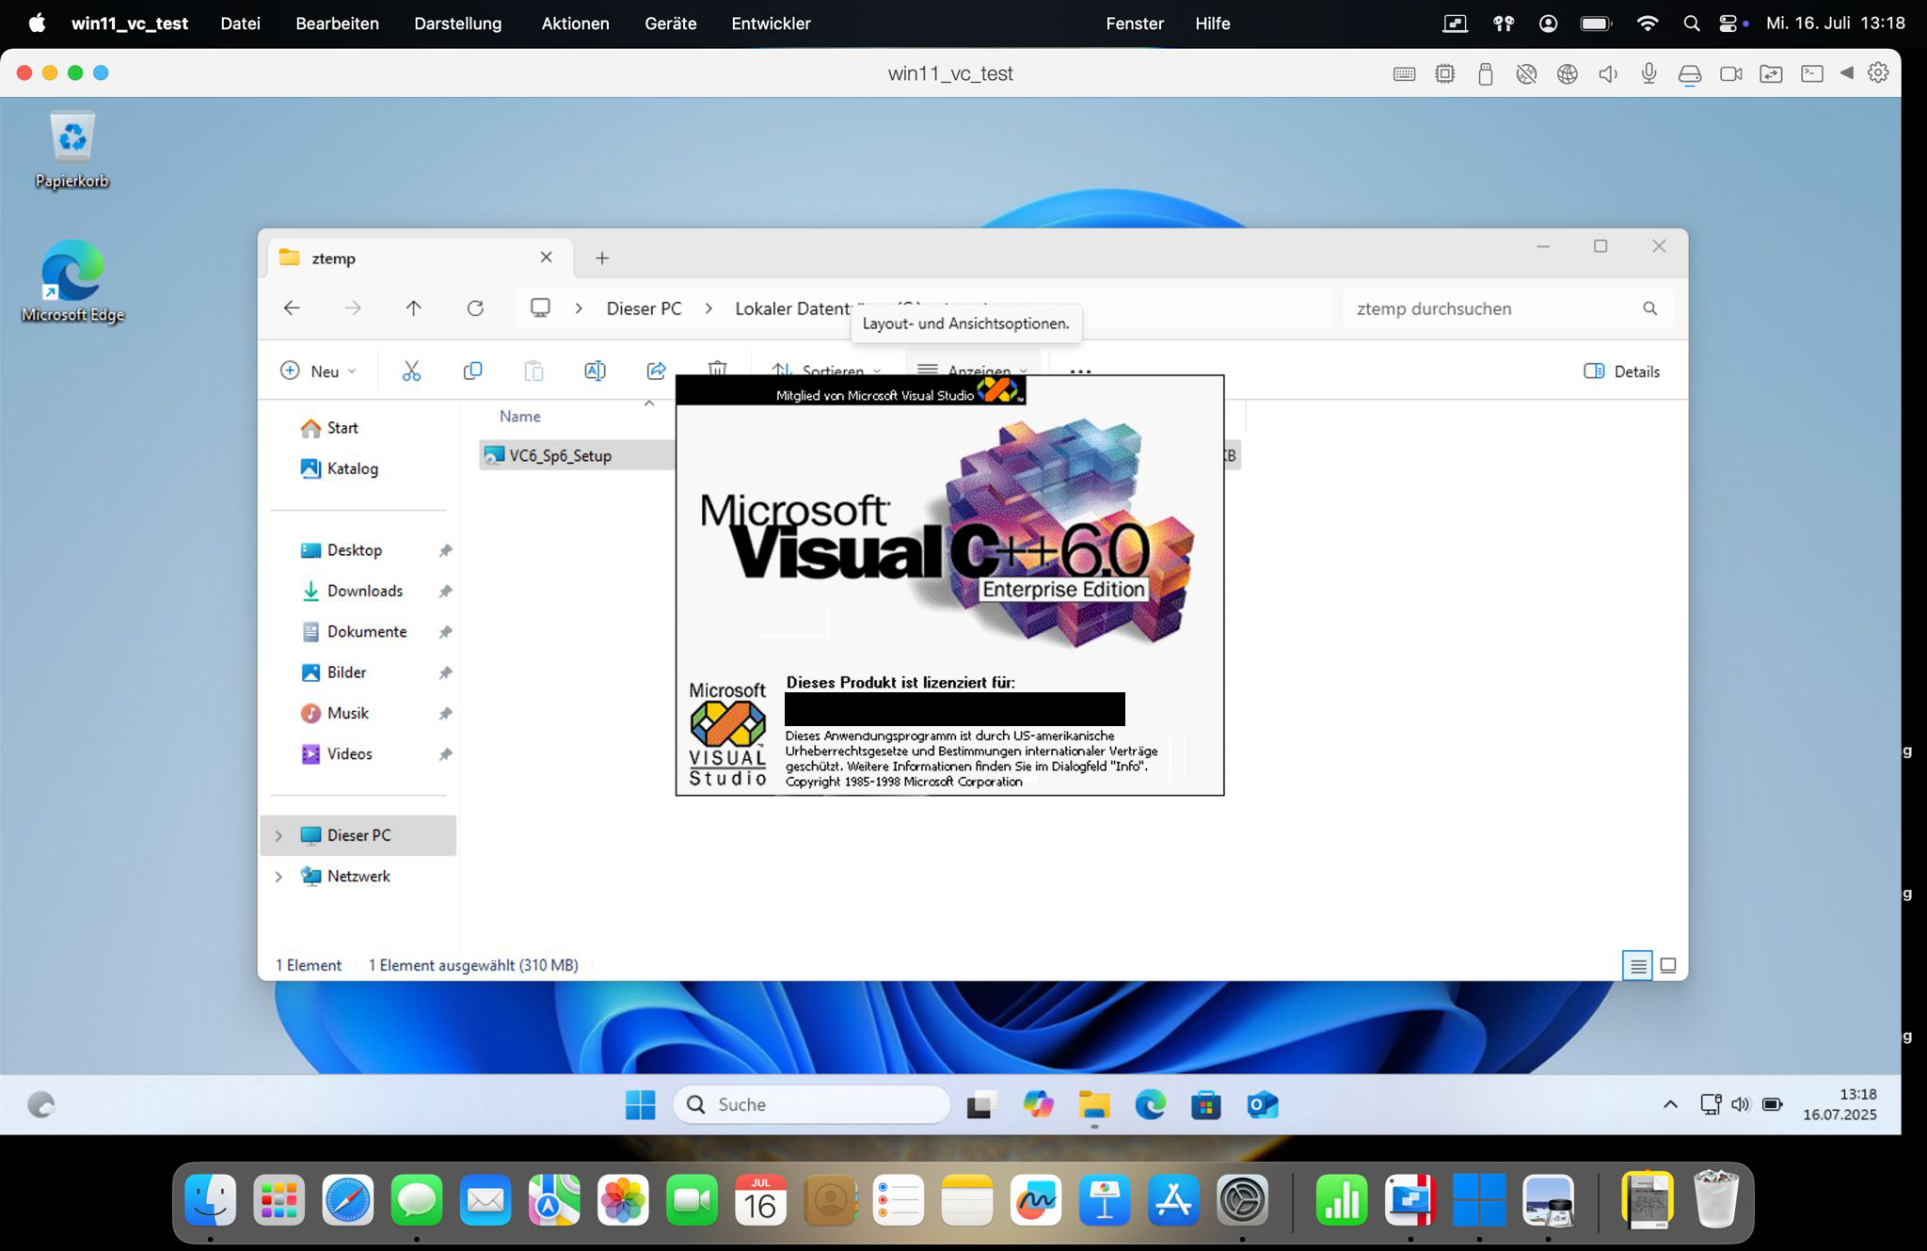The width and height of the screenshot is (1927, 1251).
Task: Open Task View on the taskbar
Action: coord(979,1104)
